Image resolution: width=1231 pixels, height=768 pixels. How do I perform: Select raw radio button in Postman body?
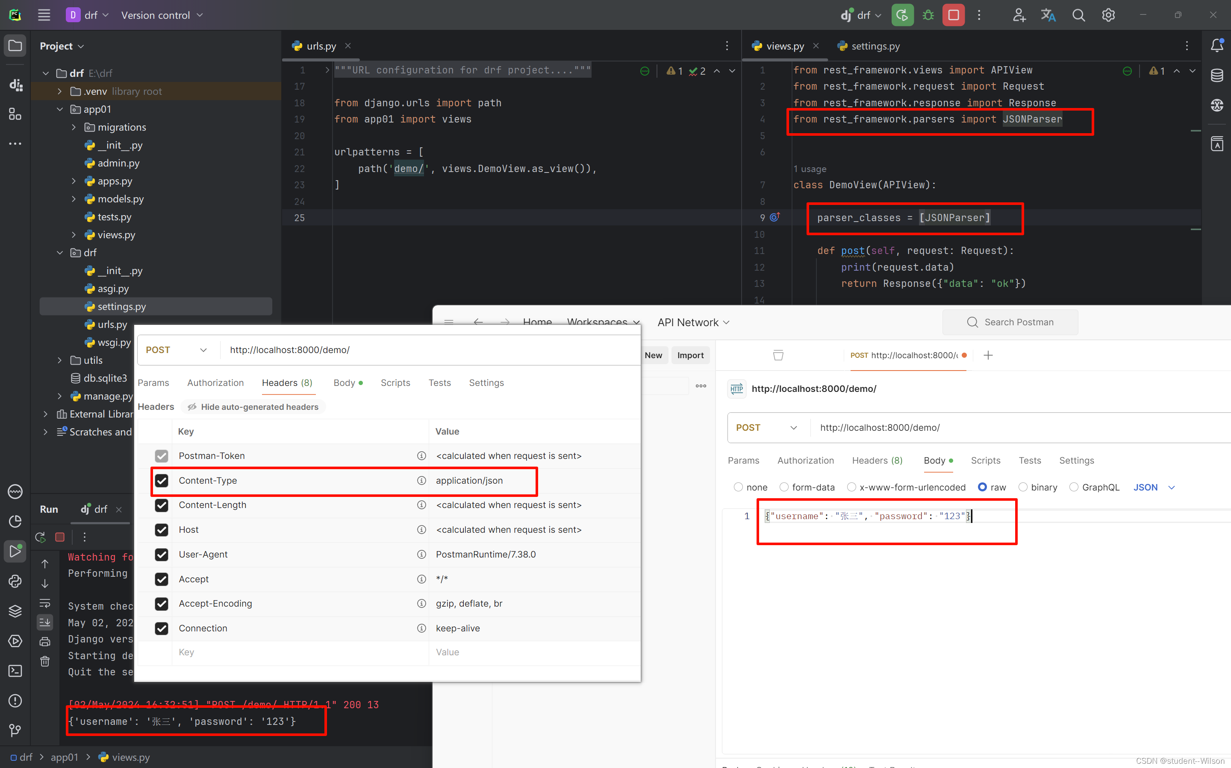981,488
